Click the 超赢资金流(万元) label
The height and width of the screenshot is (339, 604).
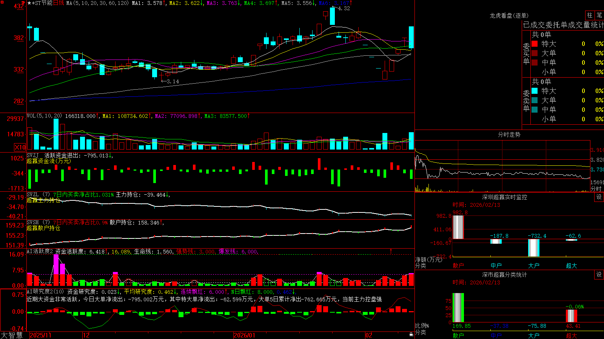(49, 161)
